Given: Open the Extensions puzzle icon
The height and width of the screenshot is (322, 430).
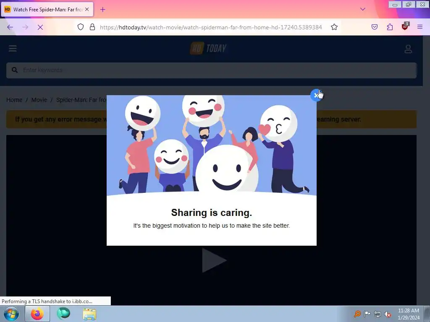Looking at the screenshot, I should [390, 27].
